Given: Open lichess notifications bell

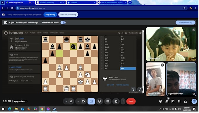Looking at the screenshot, I should click(126, 33).
